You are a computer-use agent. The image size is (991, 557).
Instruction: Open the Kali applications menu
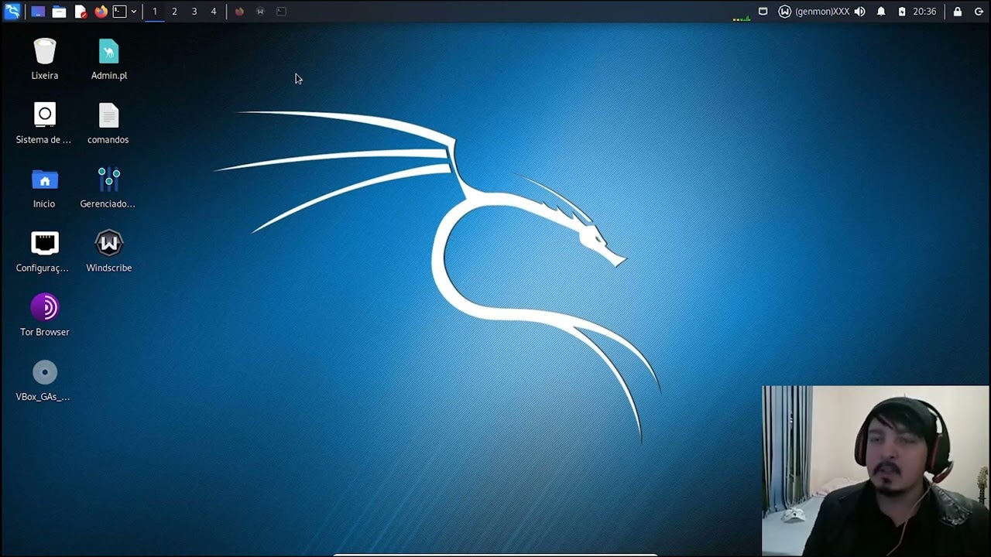click(12, 12)
